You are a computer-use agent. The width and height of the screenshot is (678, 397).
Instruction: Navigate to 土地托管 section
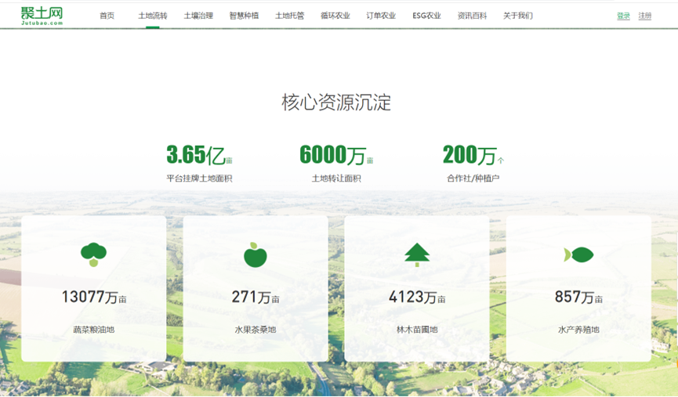coord(289,16)
